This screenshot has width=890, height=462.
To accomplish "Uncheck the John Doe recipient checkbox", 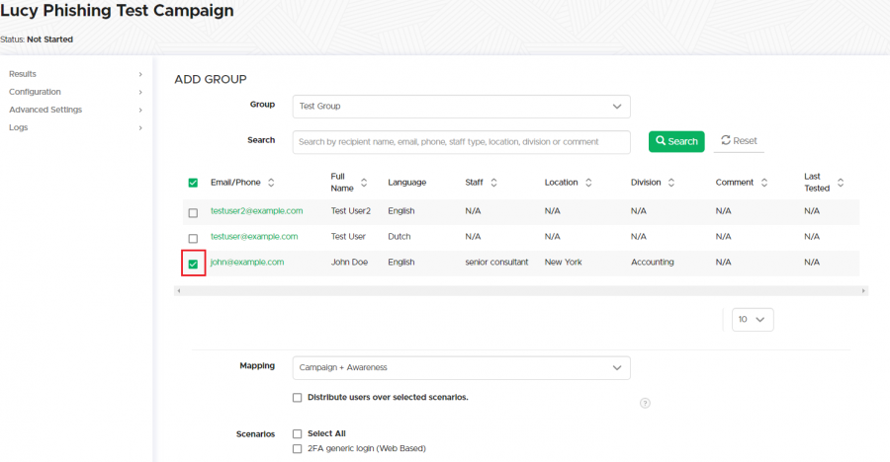I will coord(193,264).
